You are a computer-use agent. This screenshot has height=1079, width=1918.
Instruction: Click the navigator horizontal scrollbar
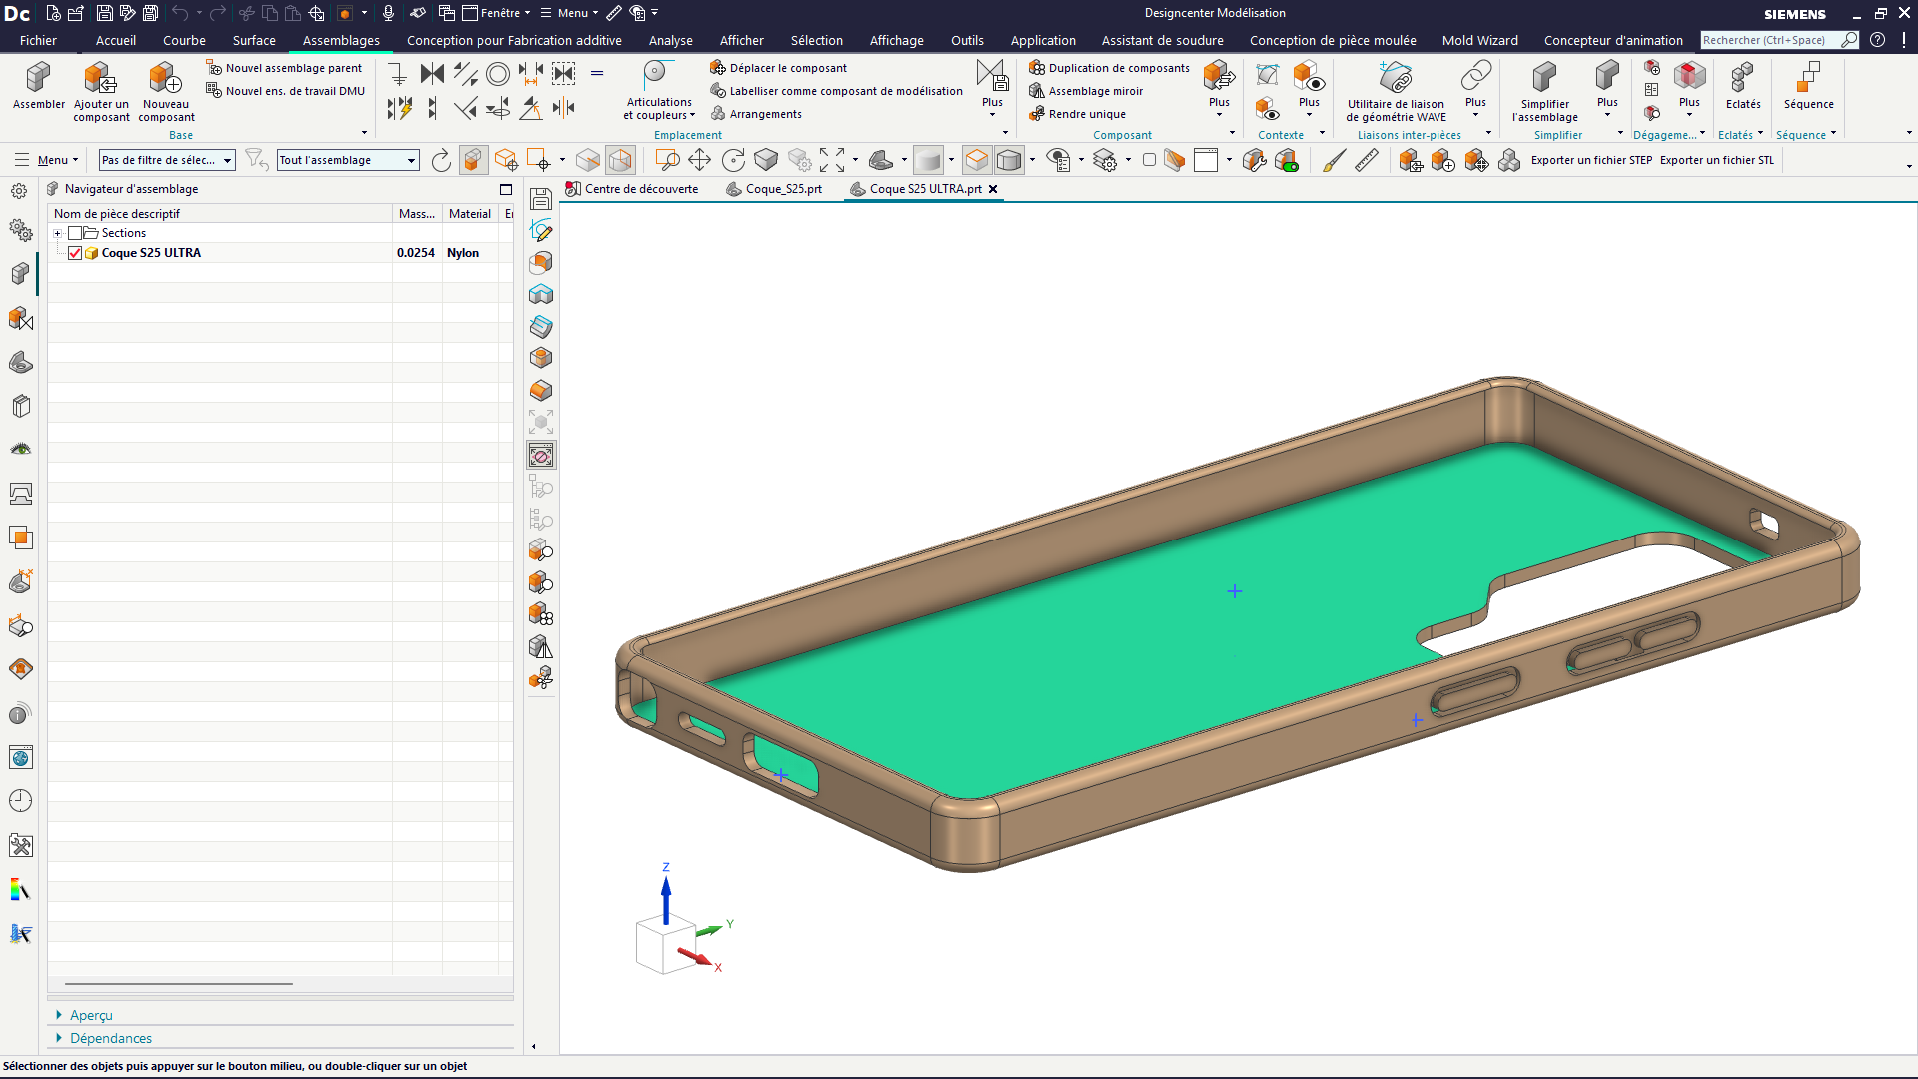(179, 984)
